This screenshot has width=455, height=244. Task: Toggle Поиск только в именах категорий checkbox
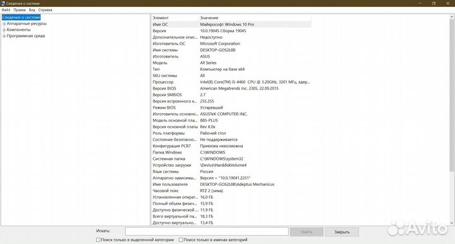pyautogui.click(x=181, y=240)
